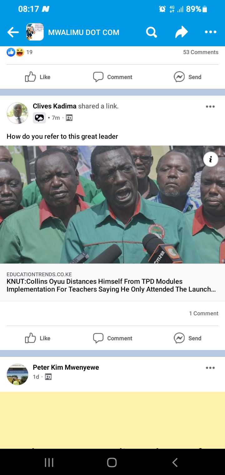Send Clives Kadima's post via Messenger
Screen dimensions: 225x475
click(187, 338)
